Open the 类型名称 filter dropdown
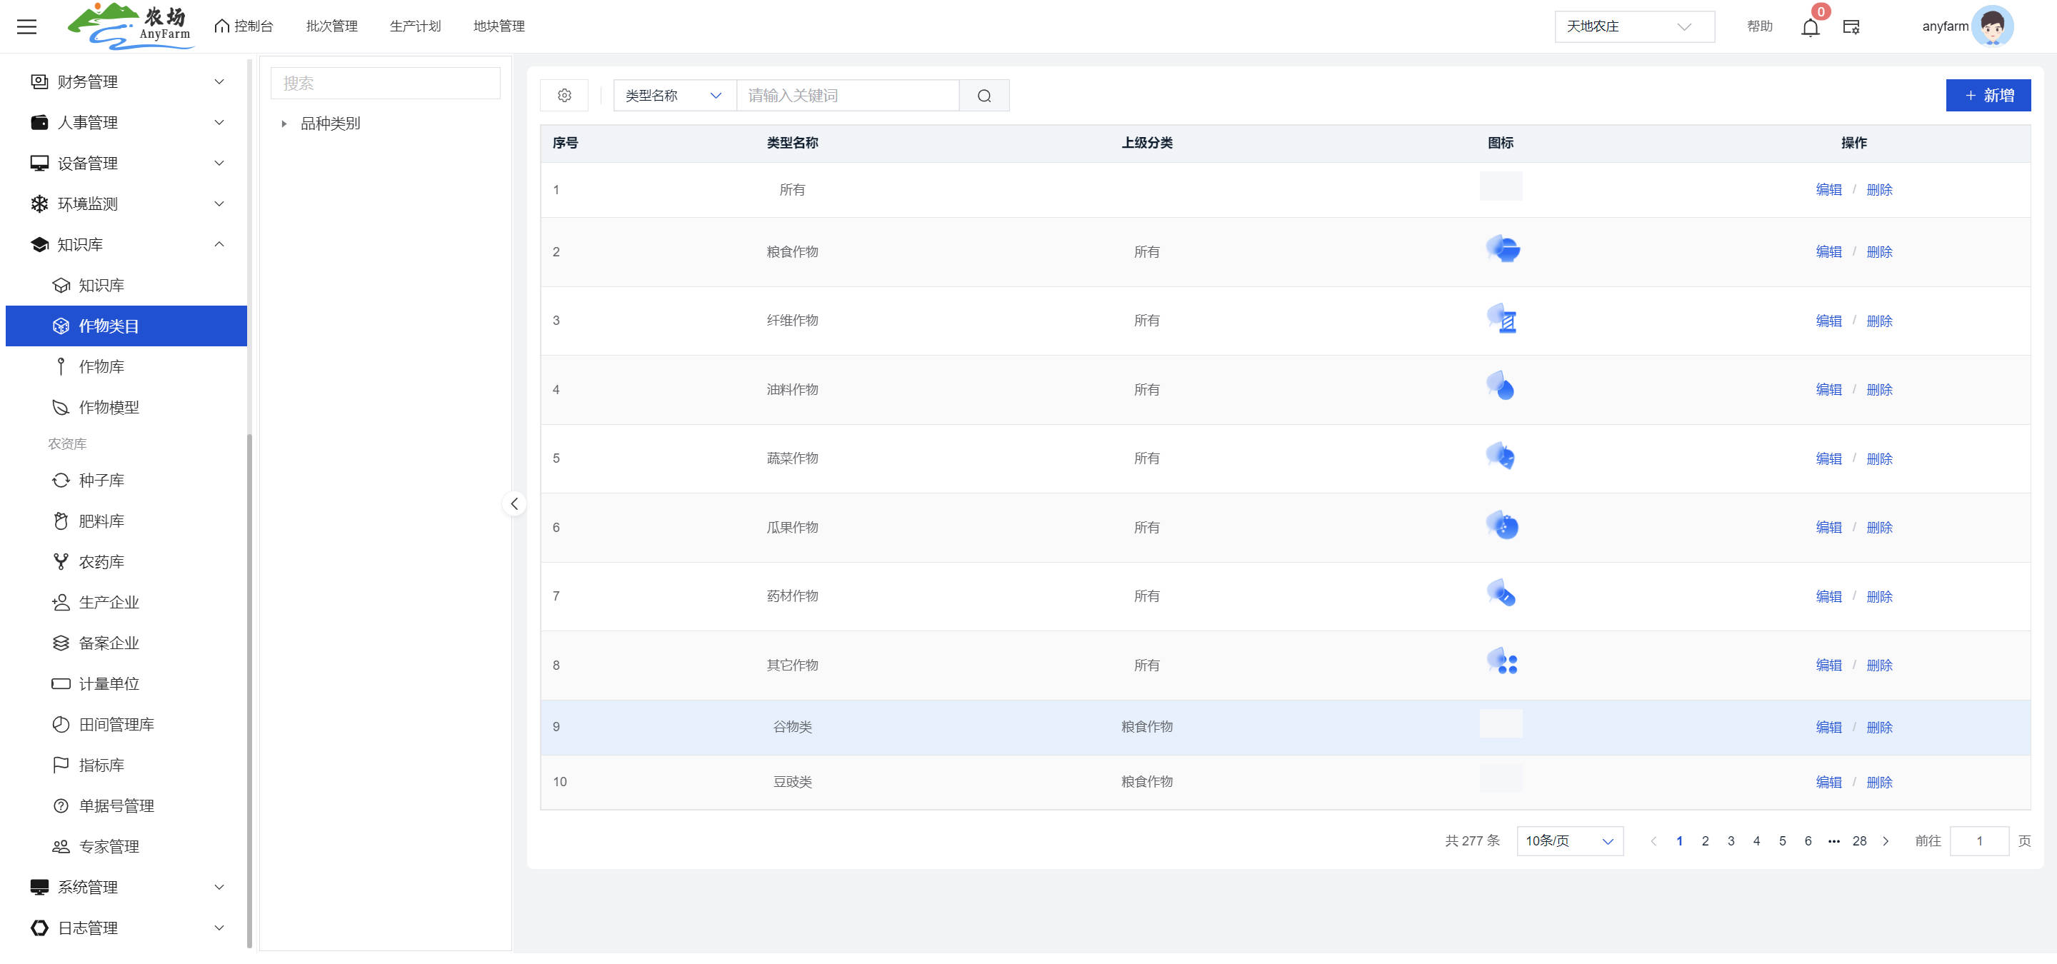Viewport: 2057px width, 964px height. [674, 96]
